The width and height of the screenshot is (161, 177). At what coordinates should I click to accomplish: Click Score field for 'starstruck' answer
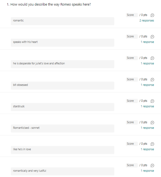click(x=132, y=101)
